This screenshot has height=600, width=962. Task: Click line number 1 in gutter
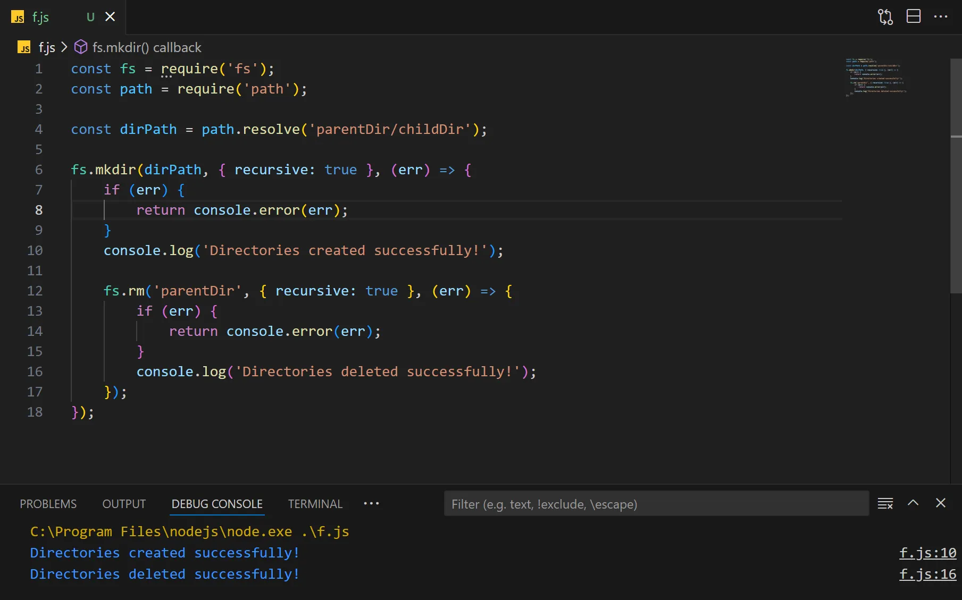tap(39, 69)
